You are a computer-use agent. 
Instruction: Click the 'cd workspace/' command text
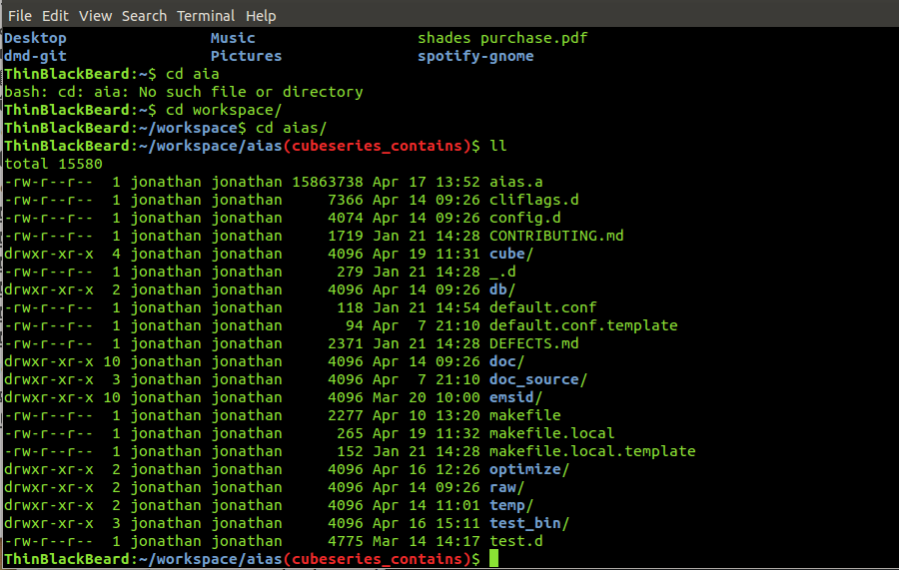click(224, 110)
